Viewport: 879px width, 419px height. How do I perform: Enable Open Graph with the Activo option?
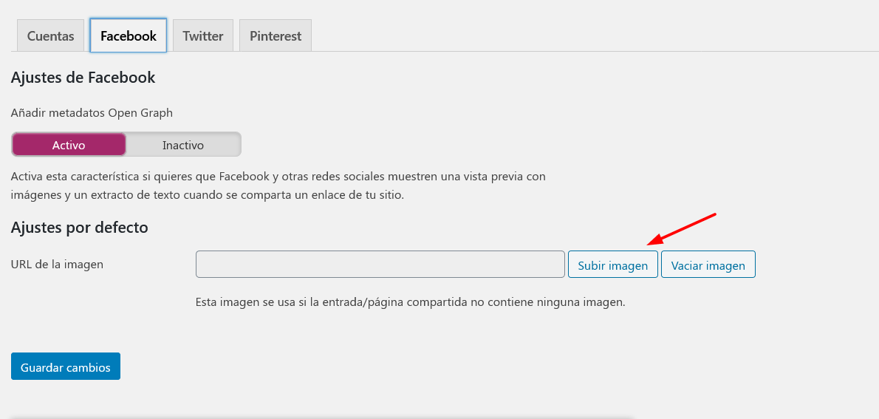pyautogui.click(x=69, y=145)
